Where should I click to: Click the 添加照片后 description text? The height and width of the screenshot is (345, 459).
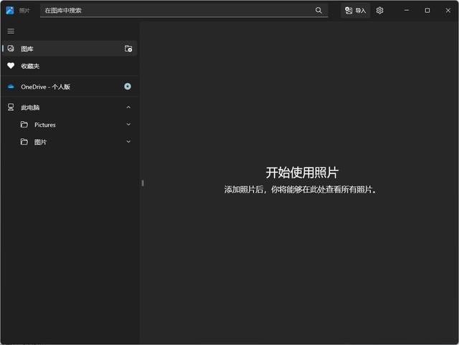301,190
